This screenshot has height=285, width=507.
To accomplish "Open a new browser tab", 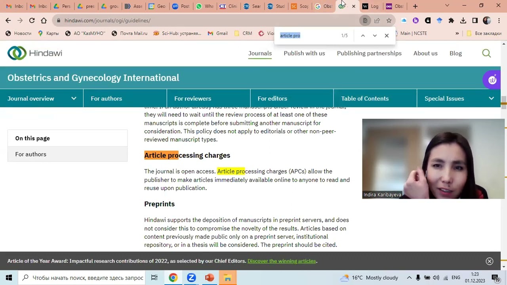I will pos(415,6).
